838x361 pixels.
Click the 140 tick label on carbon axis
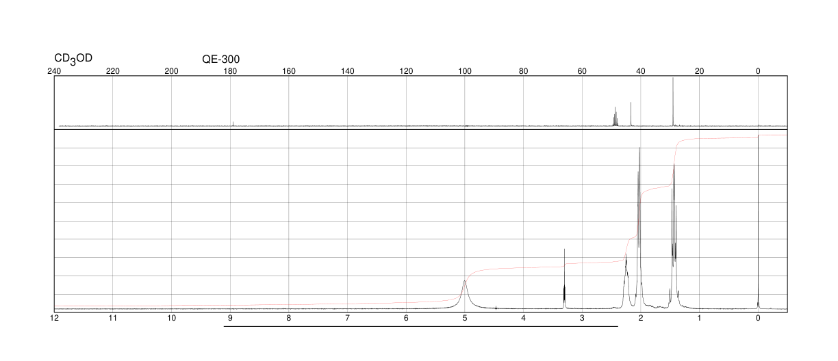click(348, 71)
